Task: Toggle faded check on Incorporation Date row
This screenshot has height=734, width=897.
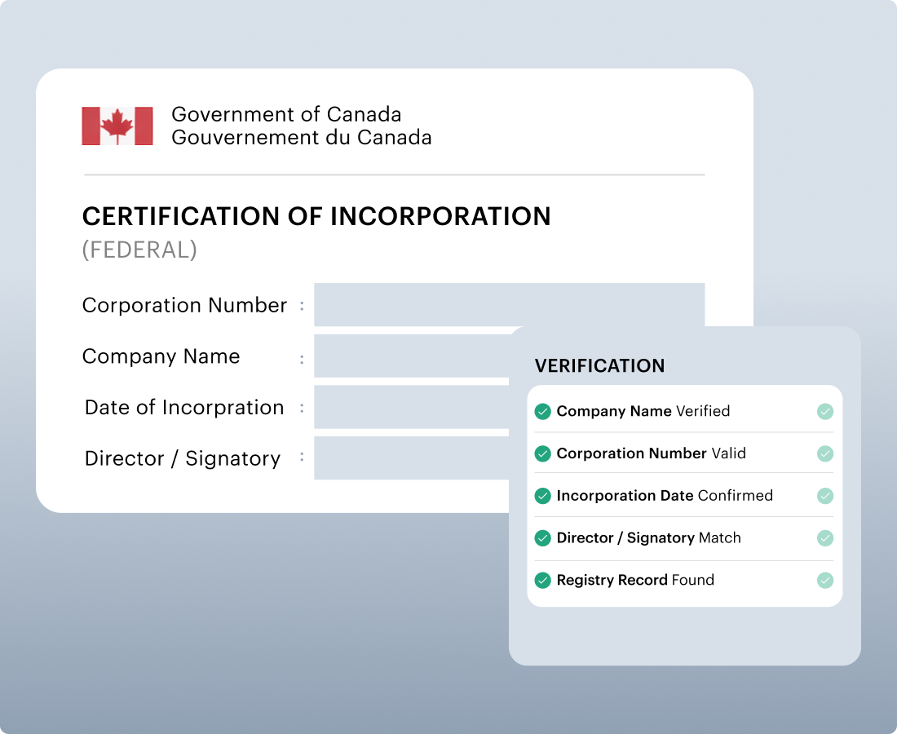Action: coord(825,496)
